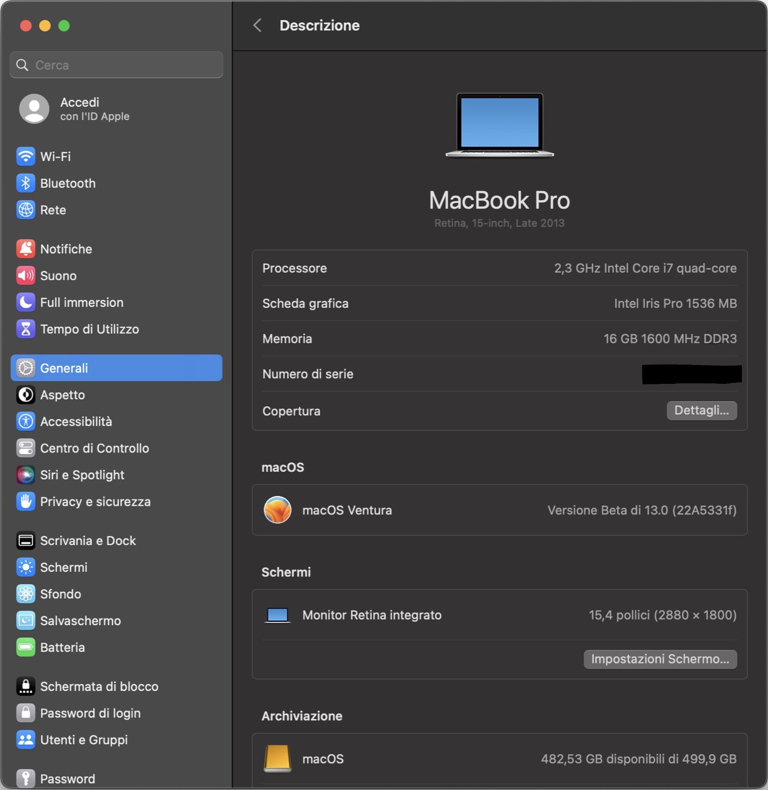Click the Privacy e sicurezza hand icon
Viewport: 768px width, 790px height.
pos(26,502)
